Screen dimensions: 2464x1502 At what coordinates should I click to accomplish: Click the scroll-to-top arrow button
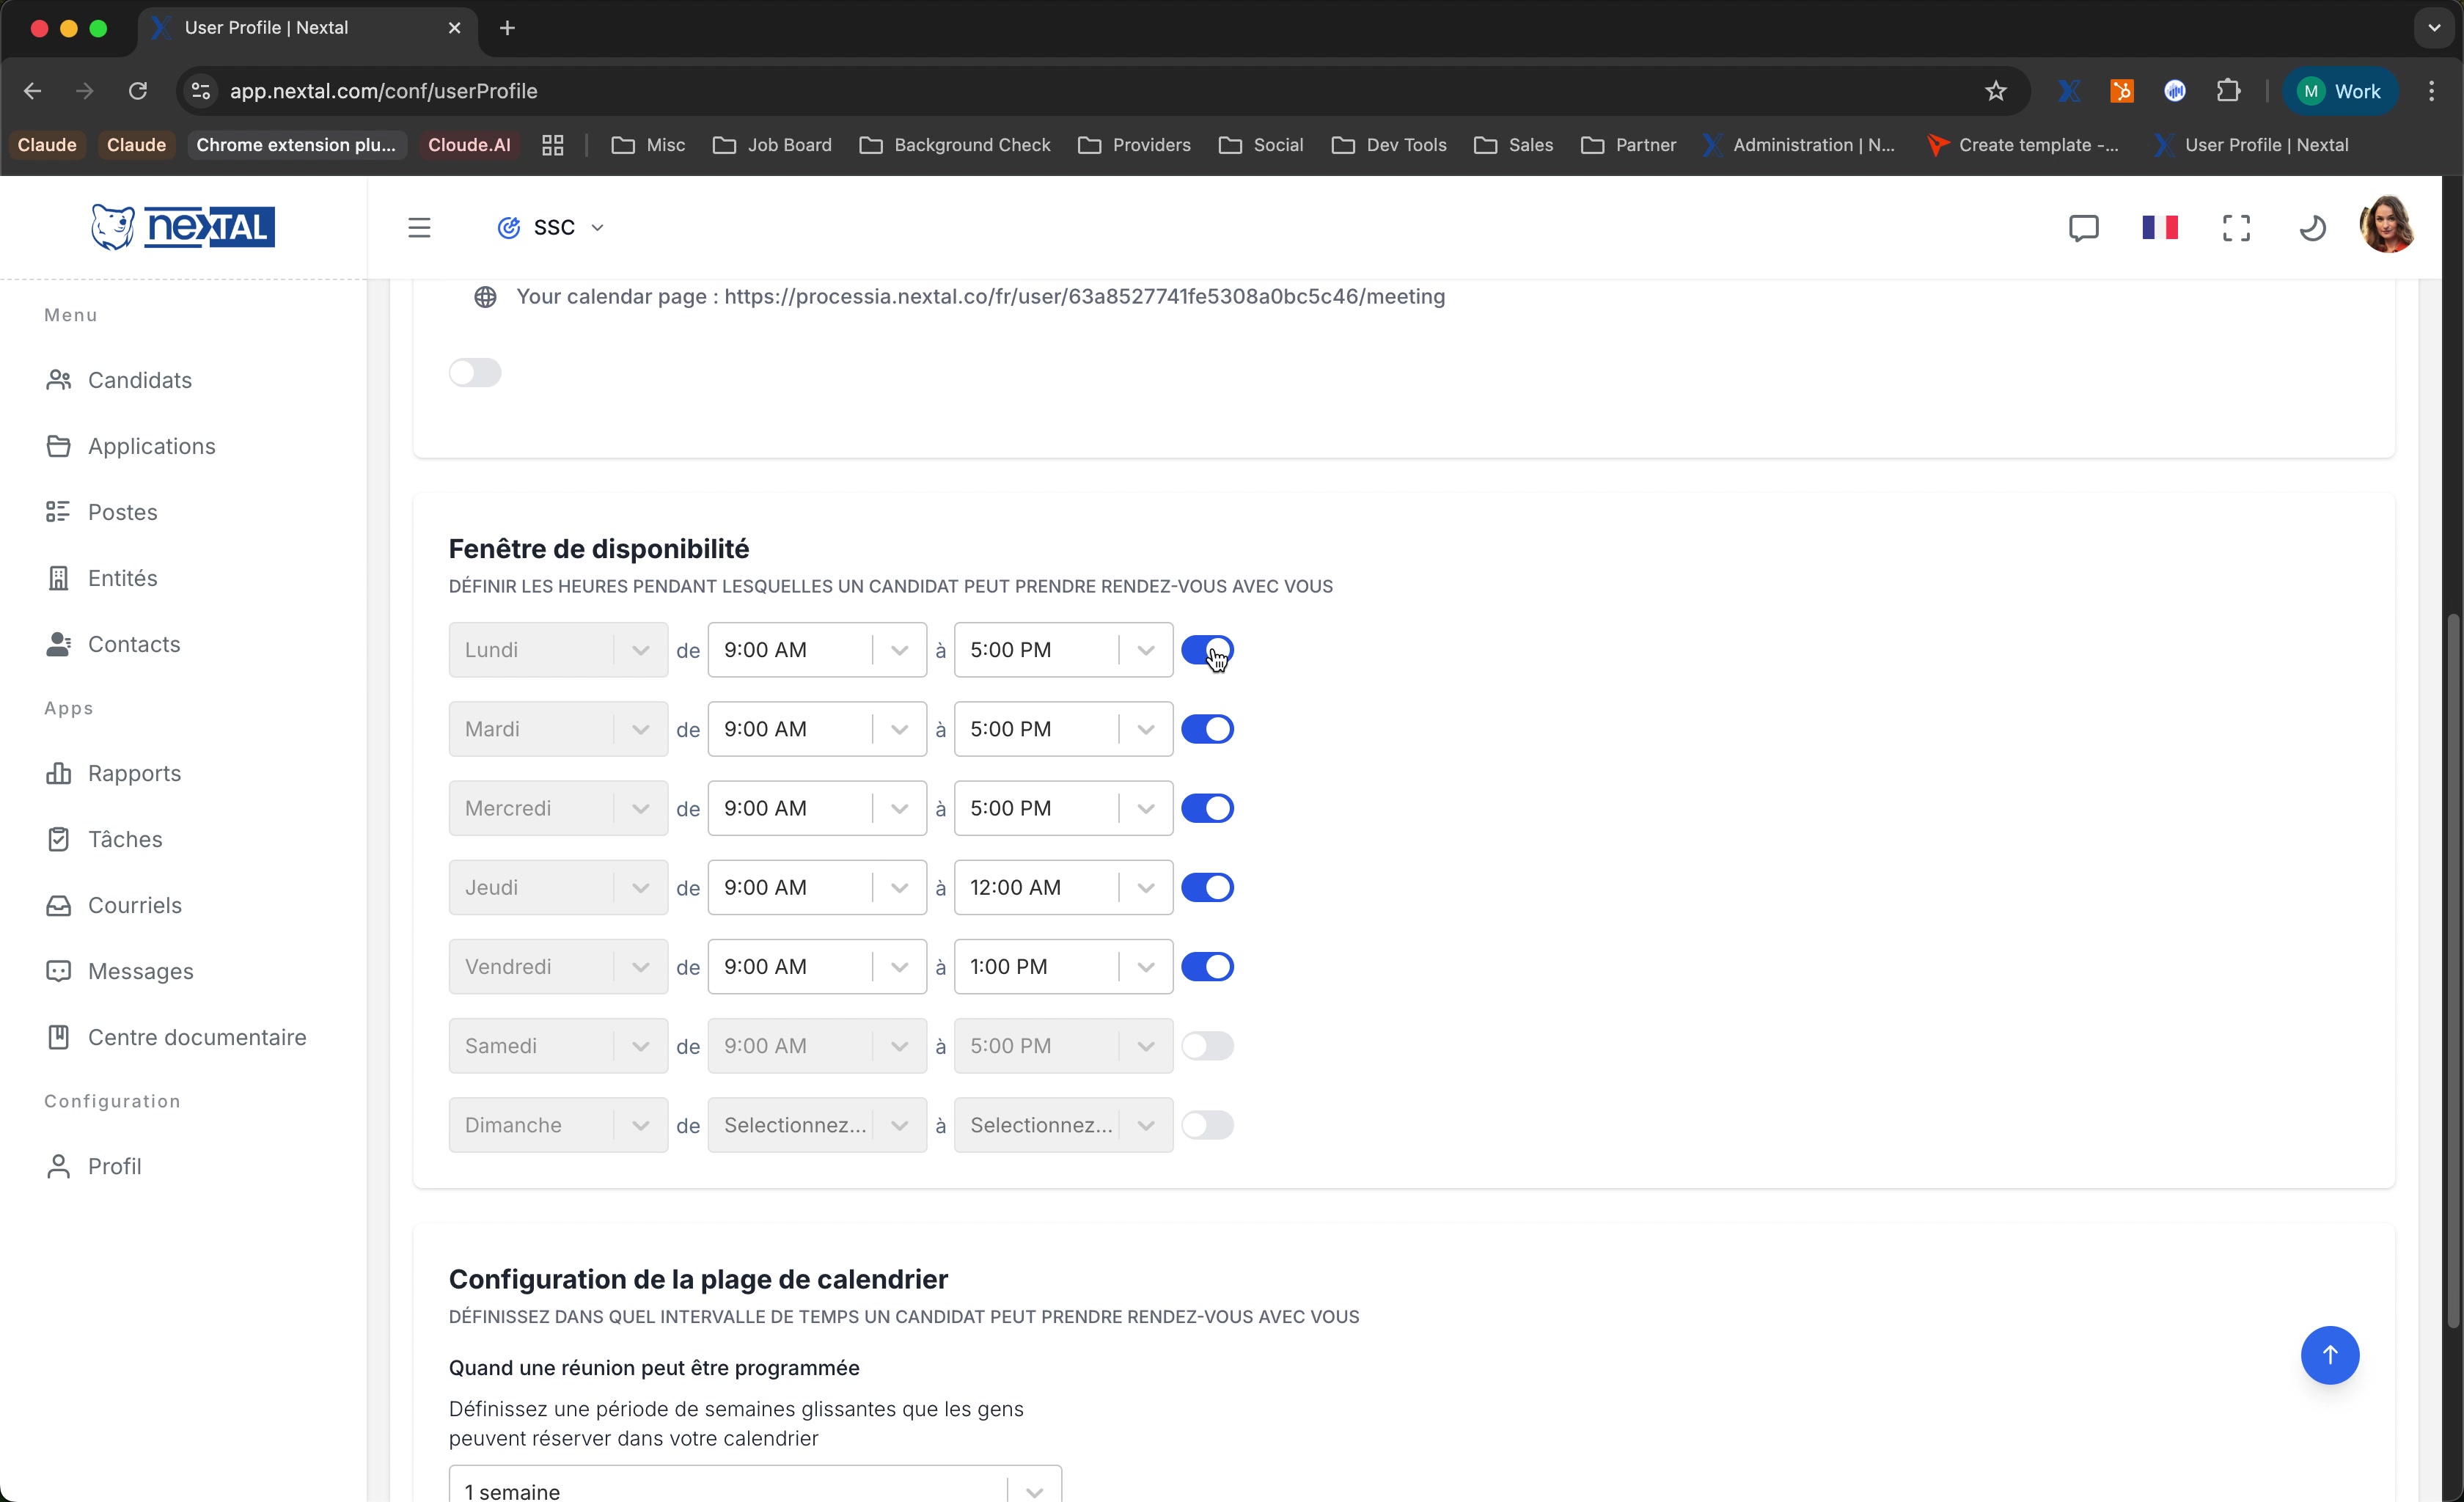tap(2329, 1355)
